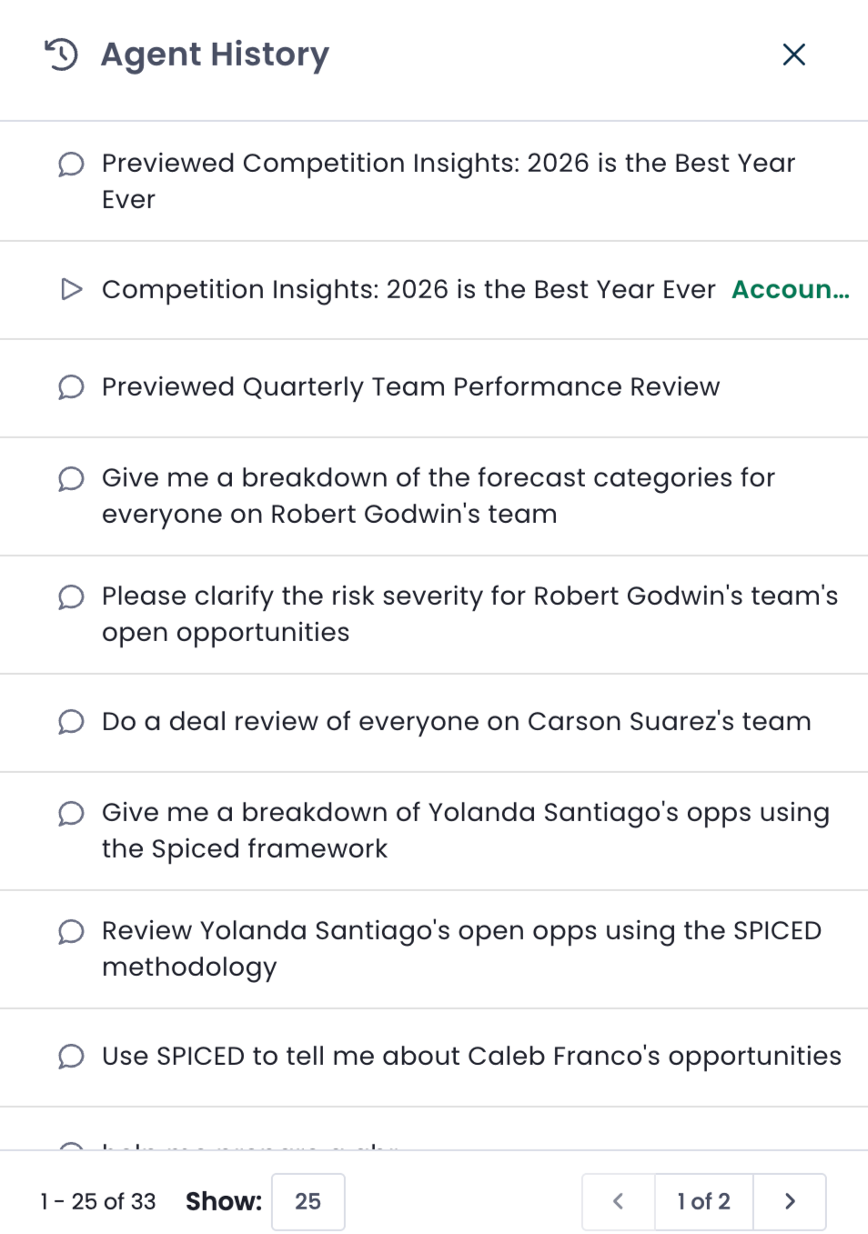This screenshot has width=868, height=1234.
Task: Go to next page of history
Action: click(790, 1201)
